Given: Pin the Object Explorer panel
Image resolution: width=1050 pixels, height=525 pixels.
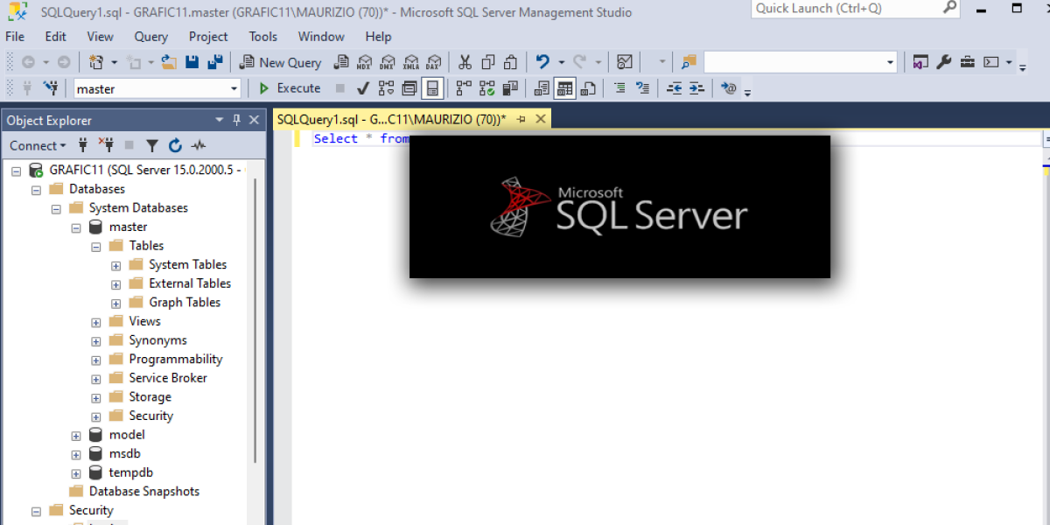Looking at the screenshot, I should (236, 120).
